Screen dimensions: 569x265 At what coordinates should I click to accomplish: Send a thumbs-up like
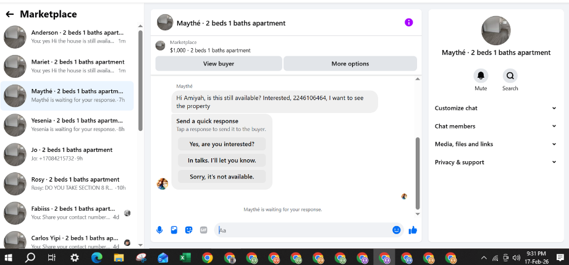tap(413, 230)
